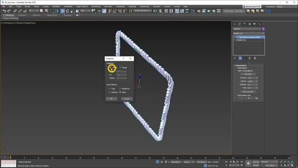The image size is (298, 168).
Task: Expand the Editable Poly stack entry
Action: pos(235,40)
